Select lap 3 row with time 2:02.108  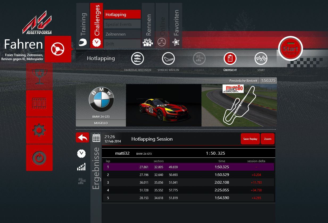[188, 182]
